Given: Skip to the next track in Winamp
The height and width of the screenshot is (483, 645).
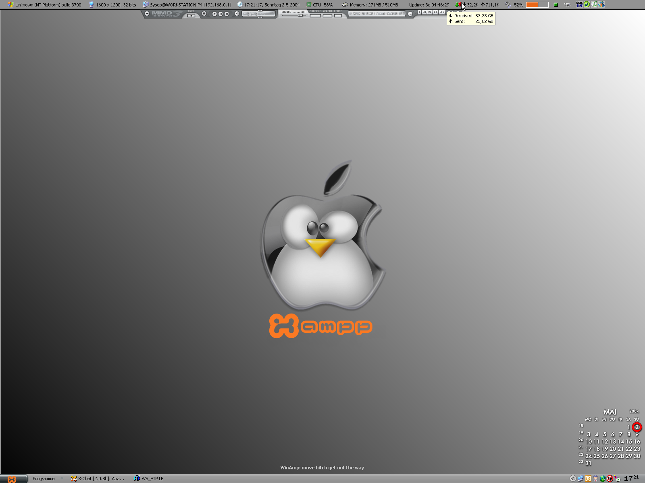Looking at the screenshot, I should tap(237, 14).
